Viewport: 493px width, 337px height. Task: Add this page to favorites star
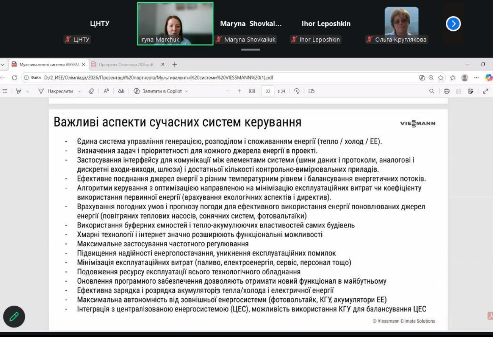coord(440,78)
